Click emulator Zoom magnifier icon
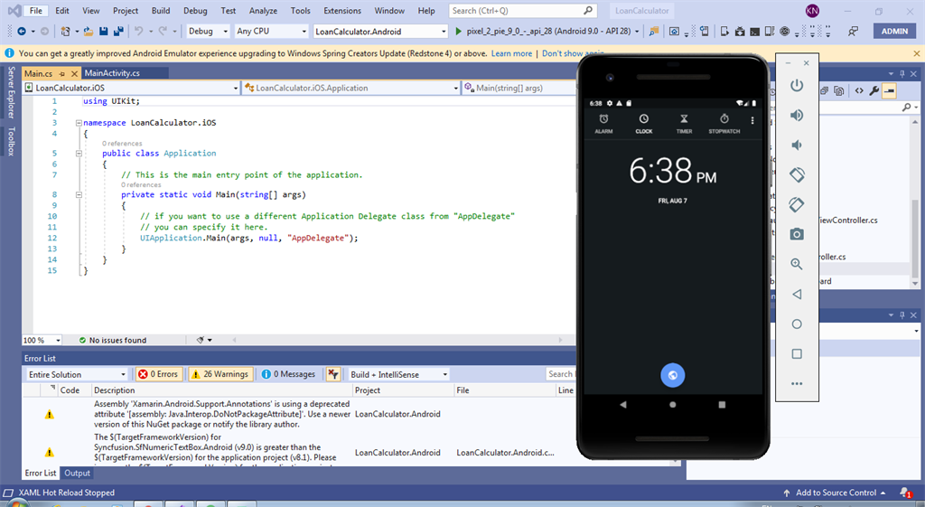 coord(797,264)
